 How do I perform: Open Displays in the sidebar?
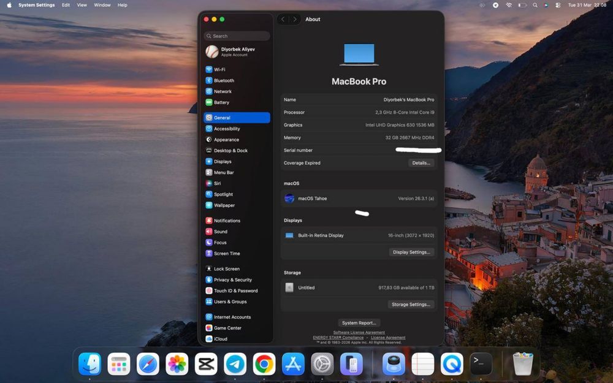pyautogui.click(x=237, y=161)
